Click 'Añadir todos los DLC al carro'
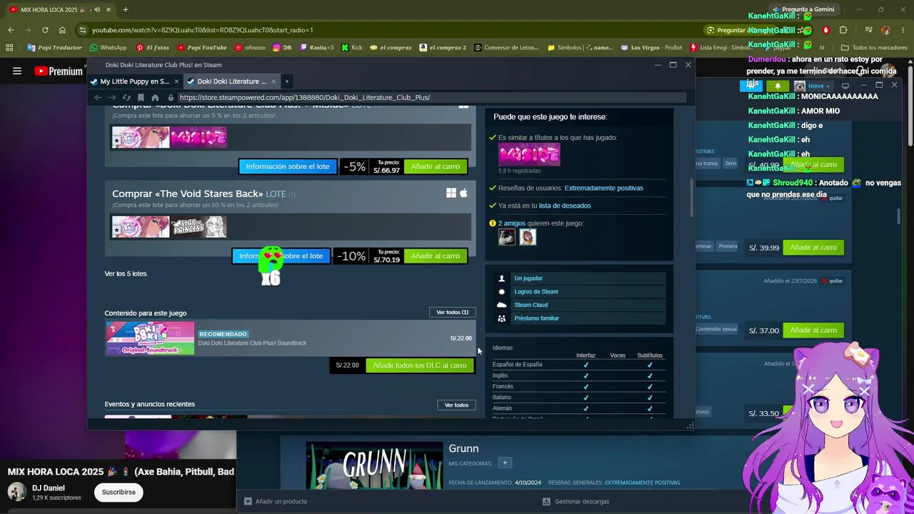 pos(420,365)
